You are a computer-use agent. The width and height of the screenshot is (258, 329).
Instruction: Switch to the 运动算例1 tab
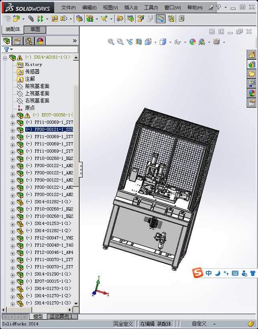62,317
